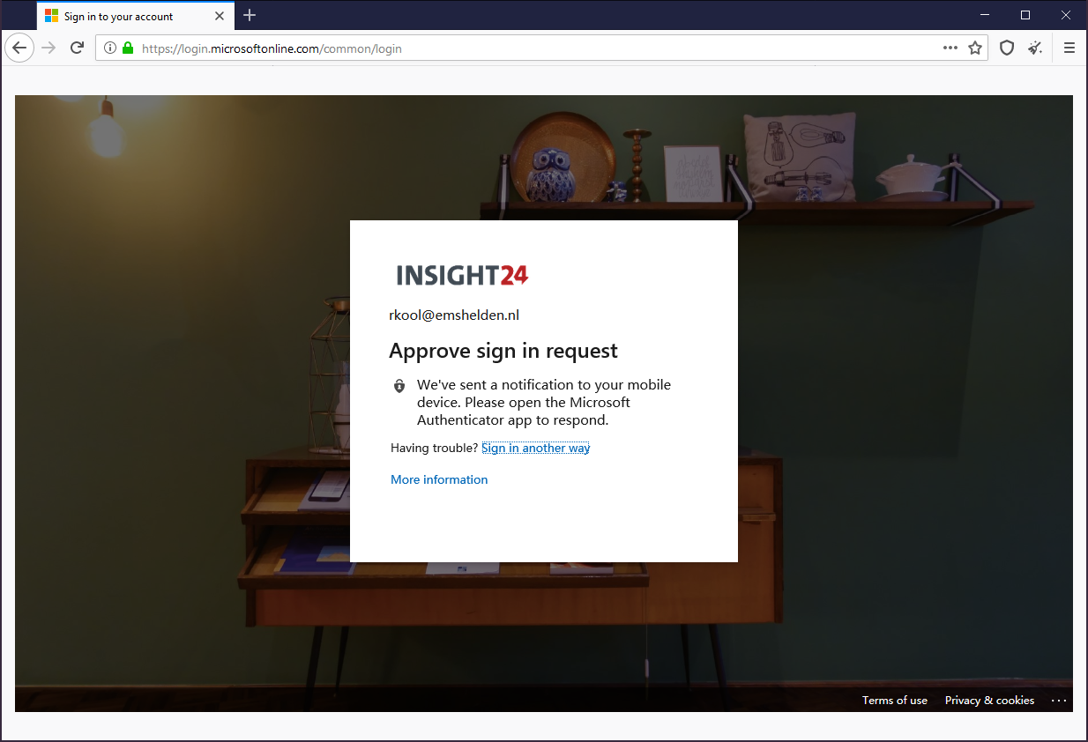Click the sparkle extension icon in toolbar
Image resolution: width=1088 pixels, height=742 pixels.
(1035, 48)
